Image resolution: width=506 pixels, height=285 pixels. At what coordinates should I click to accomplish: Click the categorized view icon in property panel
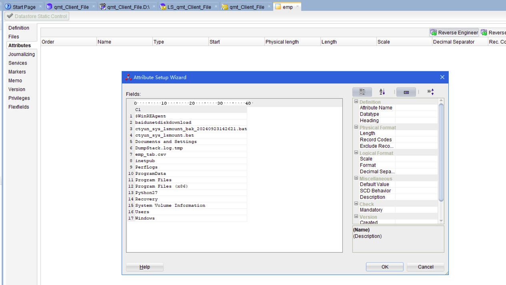[362, 92]
